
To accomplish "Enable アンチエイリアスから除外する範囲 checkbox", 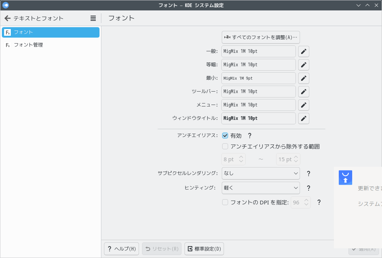I will pyautogui.click(x=225, y=147).
